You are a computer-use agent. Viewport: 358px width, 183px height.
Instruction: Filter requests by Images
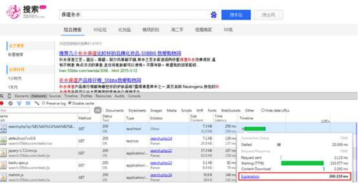pyautogui.click(x=156, y=111)
